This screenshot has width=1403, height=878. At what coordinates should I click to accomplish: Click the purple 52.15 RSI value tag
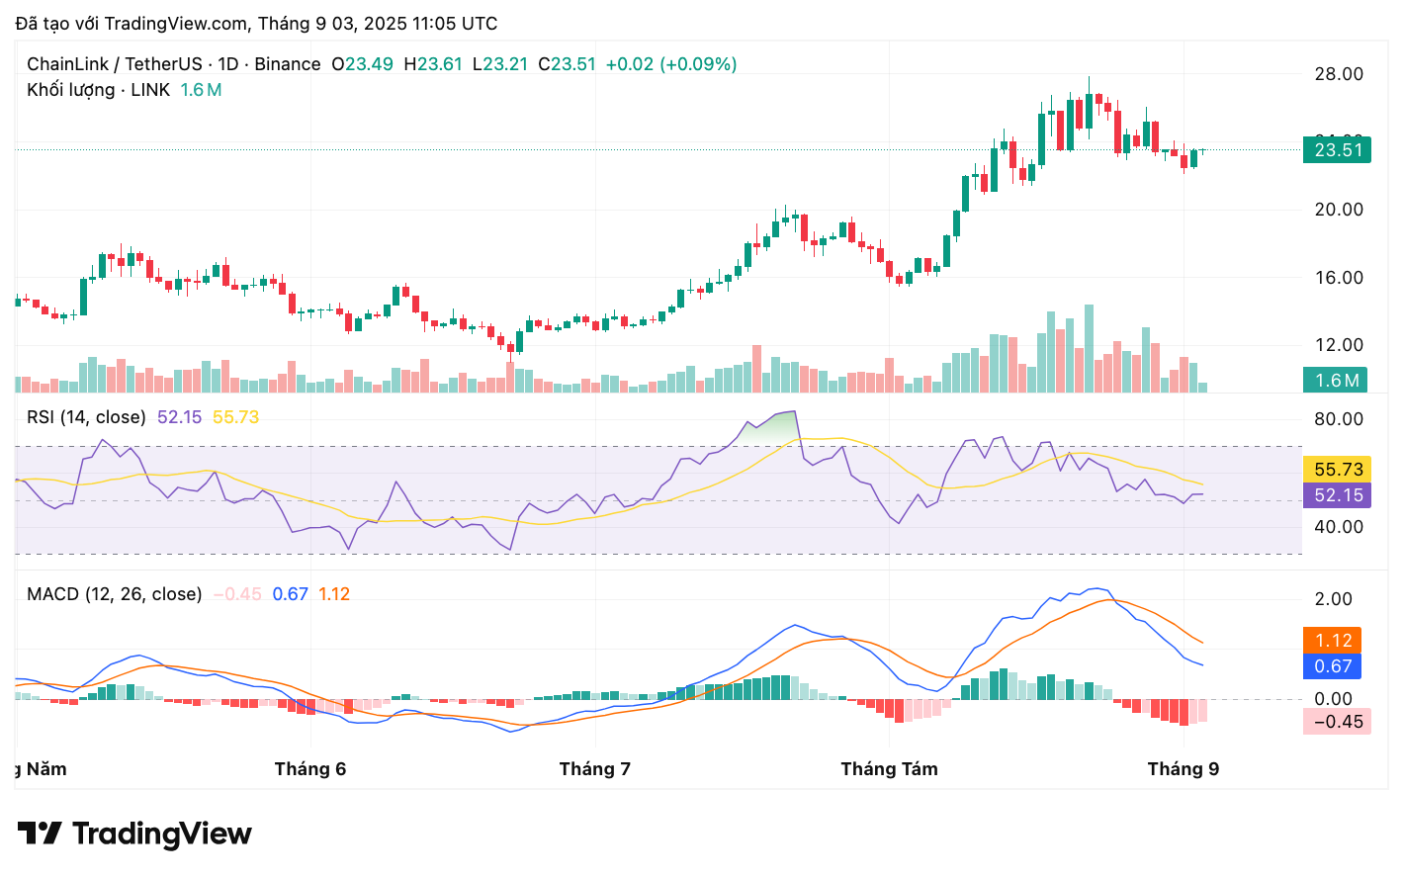(1337, 495)
